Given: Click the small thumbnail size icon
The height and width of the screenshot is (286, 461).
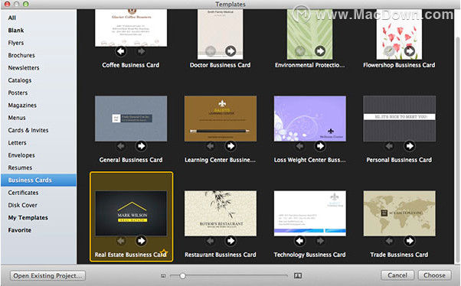Looking at the screenshot, I should click(x=163, y=276).
